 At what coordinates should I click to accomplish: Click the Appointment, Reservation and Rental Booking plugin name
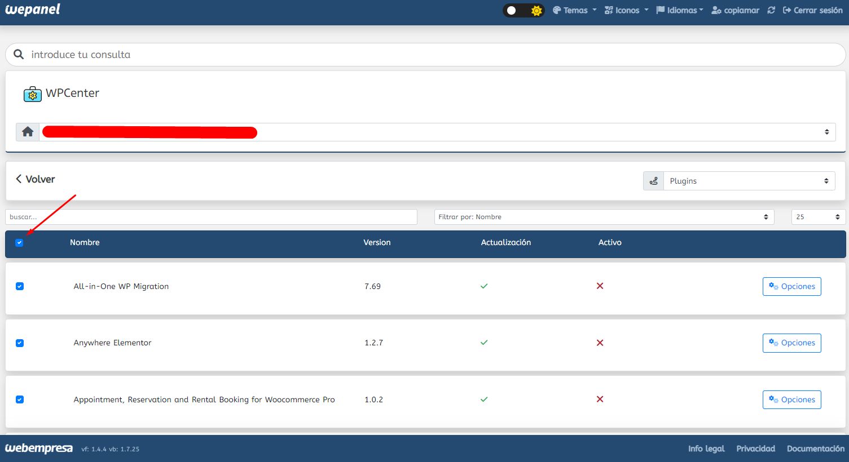[204, 399]
